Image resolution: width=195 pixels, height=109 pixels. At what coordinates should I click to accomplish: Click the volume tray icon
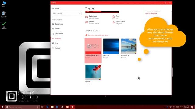click(174, 107)
